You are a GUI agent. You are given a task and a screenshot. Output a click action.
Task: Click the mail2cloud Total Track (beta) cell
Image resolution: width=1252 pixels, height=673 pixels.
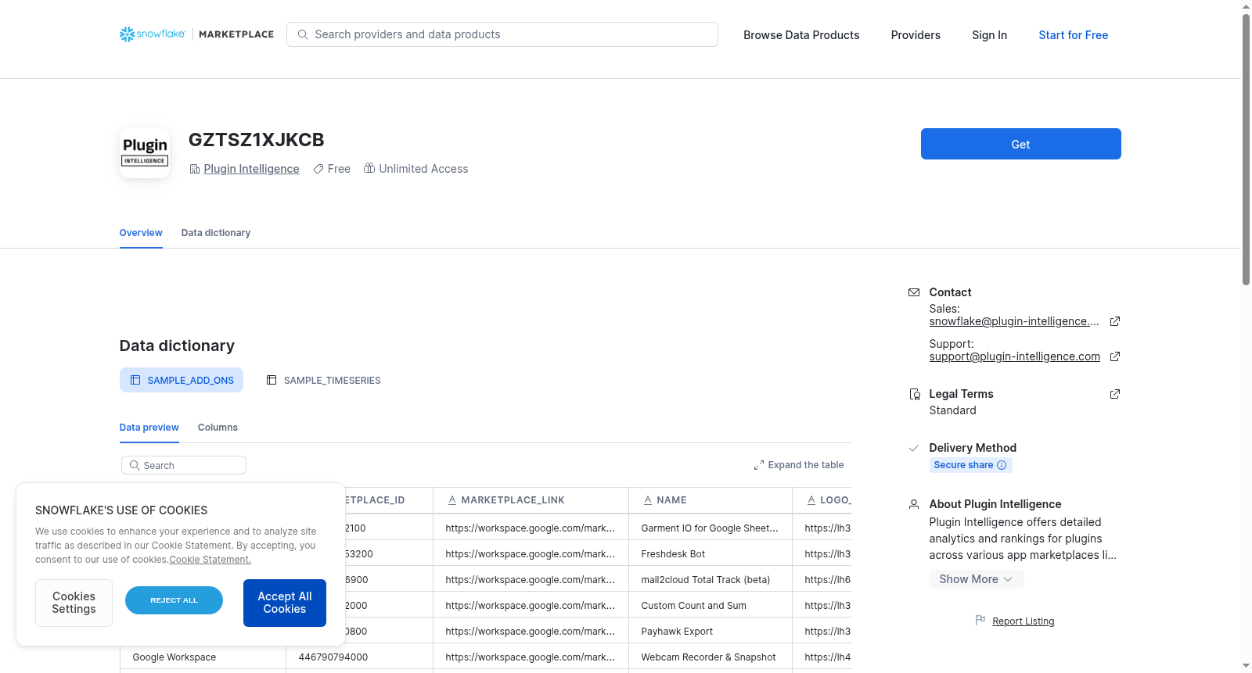(x=711, y=579)
